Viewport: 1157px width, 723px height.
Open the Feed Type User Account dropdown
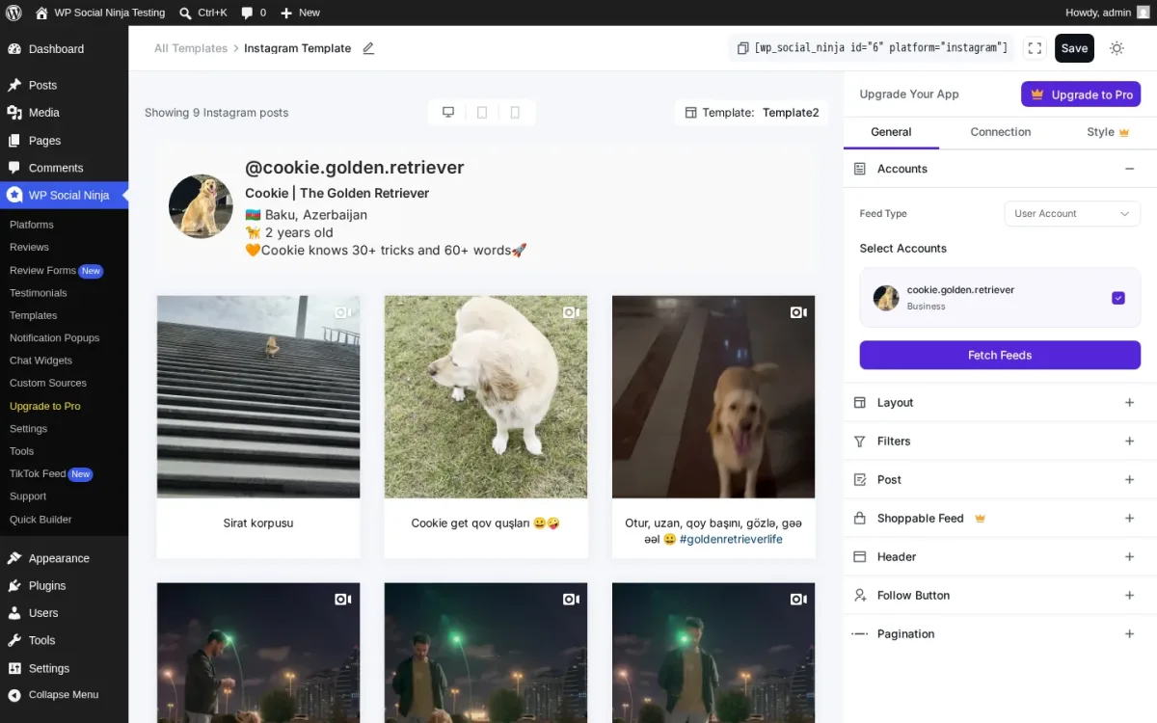click(1071, 213)
